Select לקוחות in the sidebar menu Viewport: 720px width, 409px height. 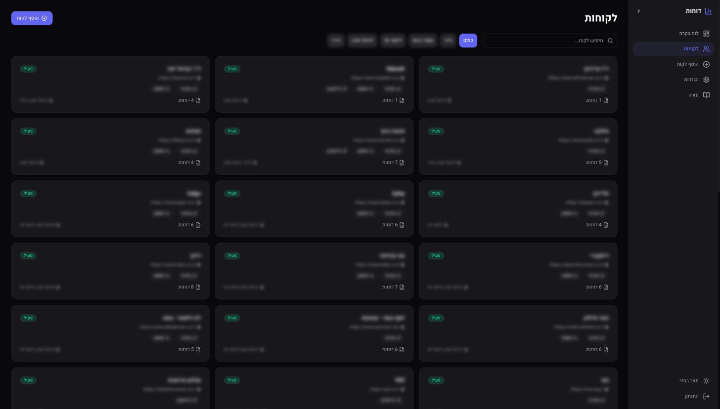[x=674, y=49]
